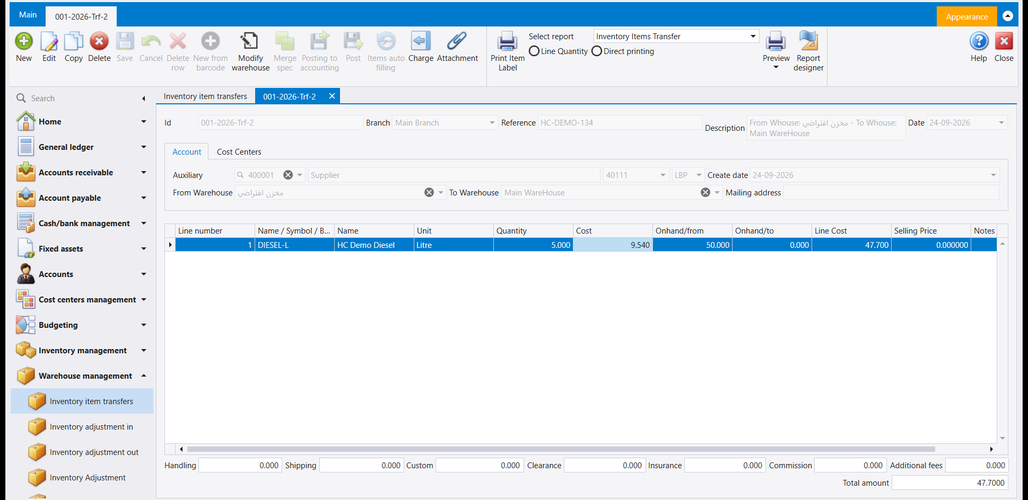Select the Direct printing radio button
The width and height of the screenshot is (1028, 500).
[x=597, y=51]
